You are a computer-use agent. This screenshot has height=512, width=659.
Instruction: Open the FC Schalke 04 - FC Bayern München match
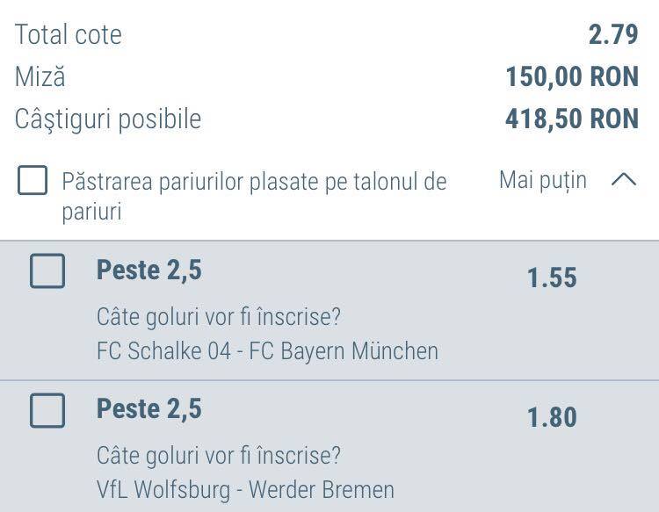click(267, 350)
